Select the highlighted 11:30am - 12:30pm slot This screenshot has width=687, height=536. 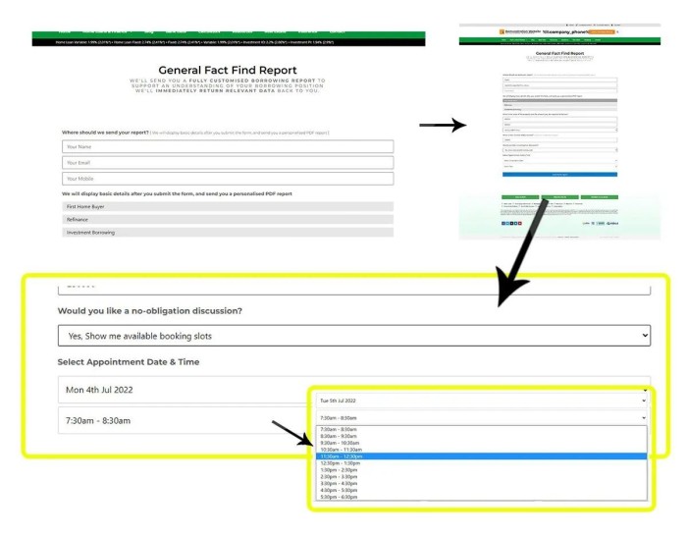point(481,456)
